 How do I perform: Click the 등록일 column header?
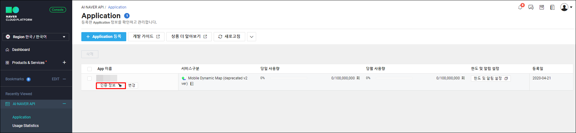[538, 69]
